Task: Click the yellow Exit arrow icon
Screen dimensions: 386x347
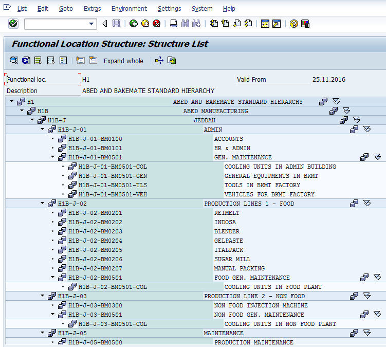Action: [145, 24]
